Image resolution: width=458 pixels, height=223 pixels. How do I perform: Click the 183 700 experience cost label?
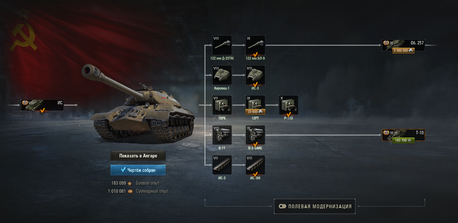coord(404,140)
